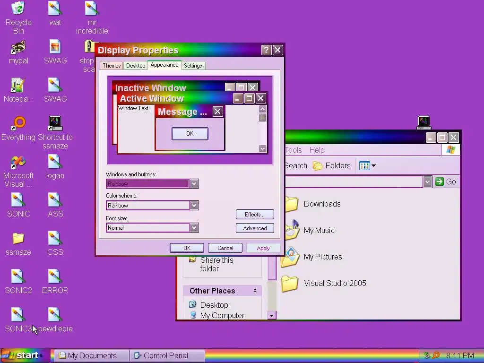Click the Display Properties help question mark

coord(267,50)
